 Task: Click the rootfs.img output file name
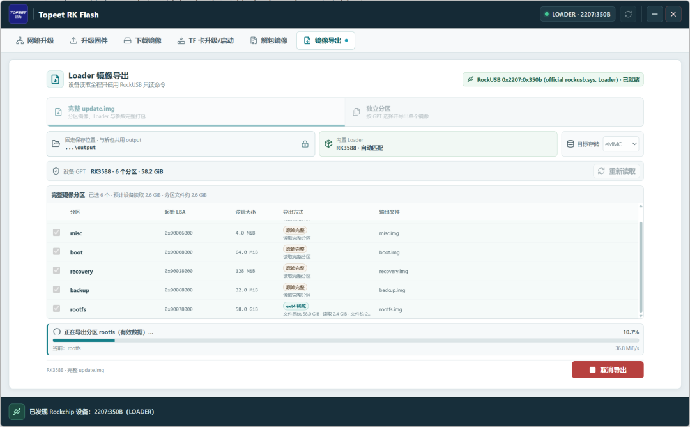(x=391, y=309)
